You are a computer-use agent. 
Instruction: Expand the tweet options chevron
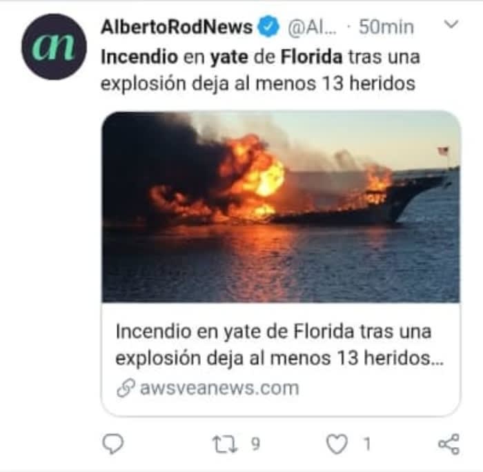[452, 24]
